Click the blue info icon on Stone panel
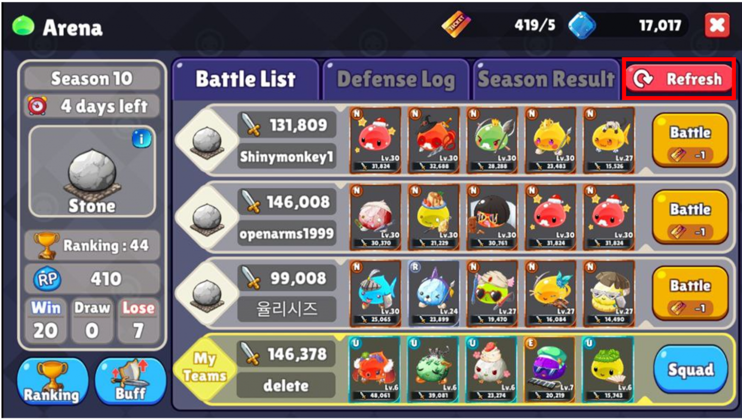The width and height of the screenshot is (742, 419). (141, 139)
